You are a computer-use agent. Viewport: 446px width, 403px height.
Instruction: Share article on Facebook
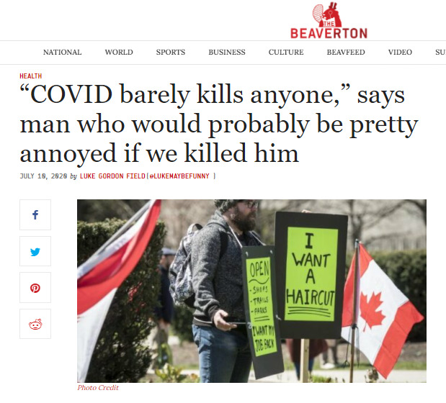tap(35, 214)
